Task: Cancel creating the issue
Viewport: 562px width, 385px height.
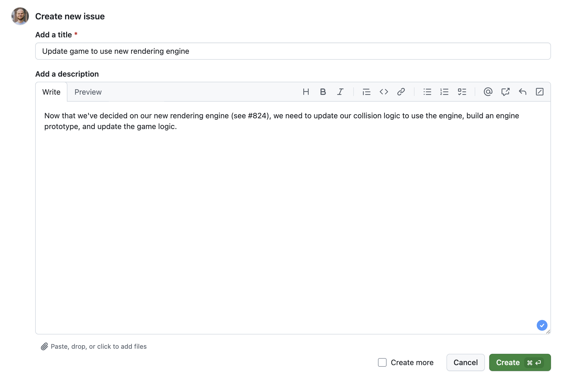Action: coord(465,362)
